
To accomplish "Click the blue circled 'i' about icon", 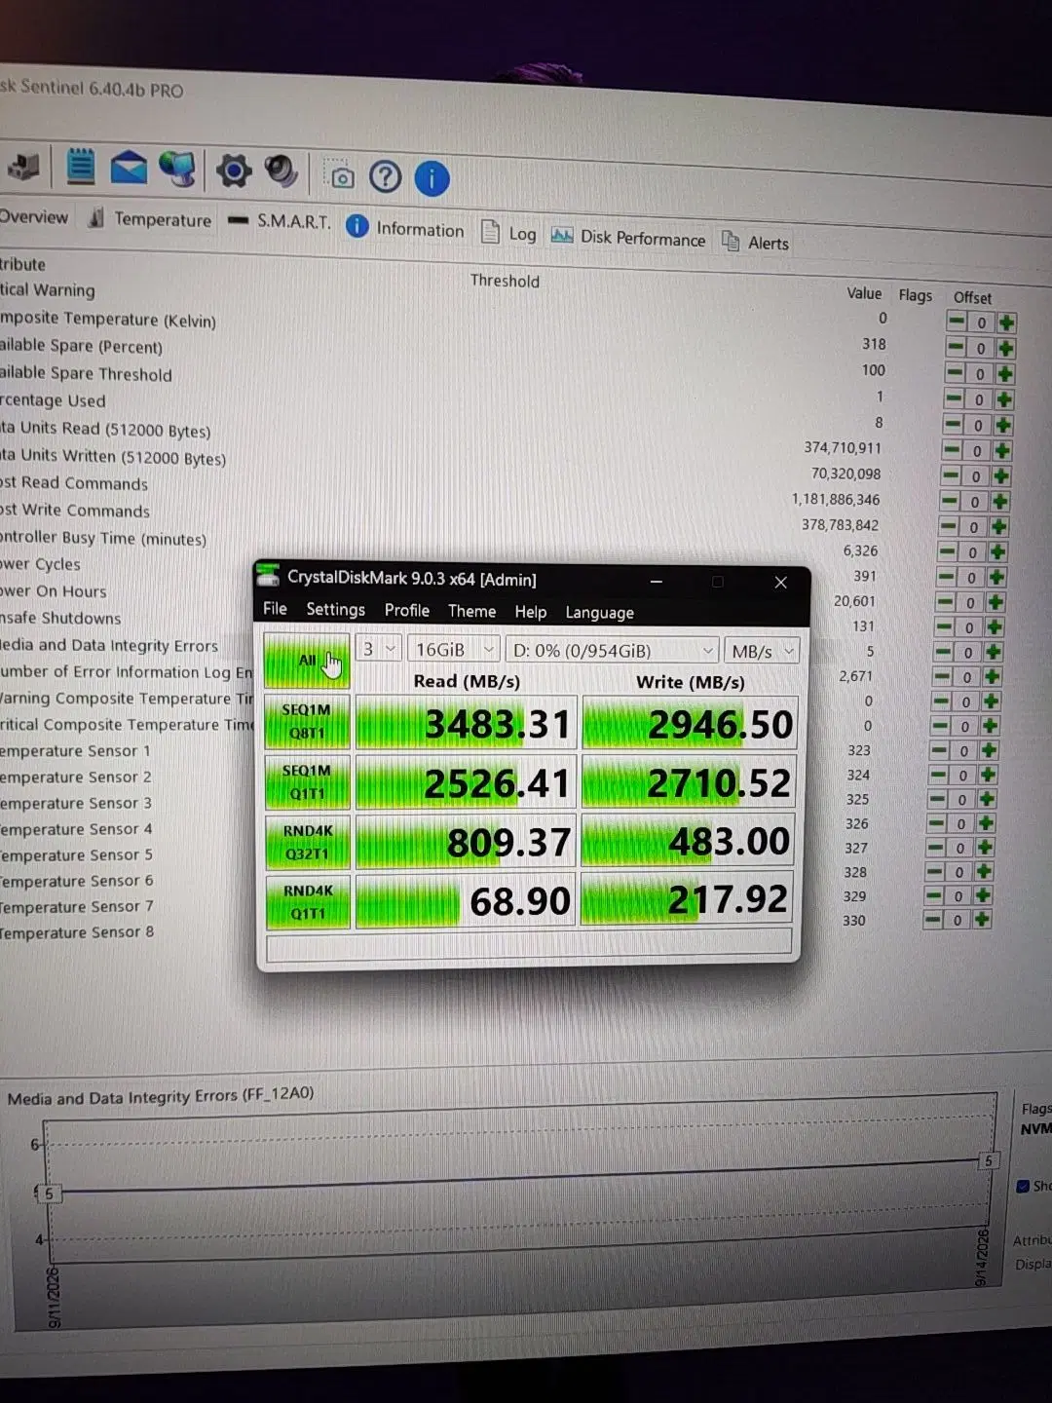I will click(432, 178).
